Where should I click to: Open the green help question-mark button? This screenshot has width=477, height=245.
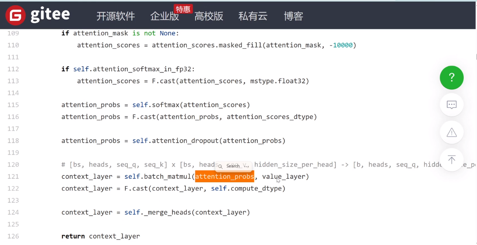click(452, 78)
